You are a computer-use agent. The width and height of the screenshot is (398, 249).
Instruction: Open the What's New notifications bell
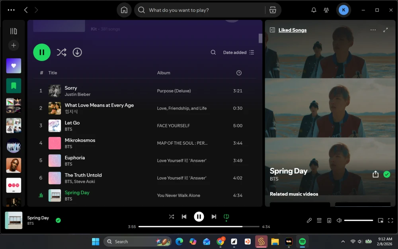314,10
